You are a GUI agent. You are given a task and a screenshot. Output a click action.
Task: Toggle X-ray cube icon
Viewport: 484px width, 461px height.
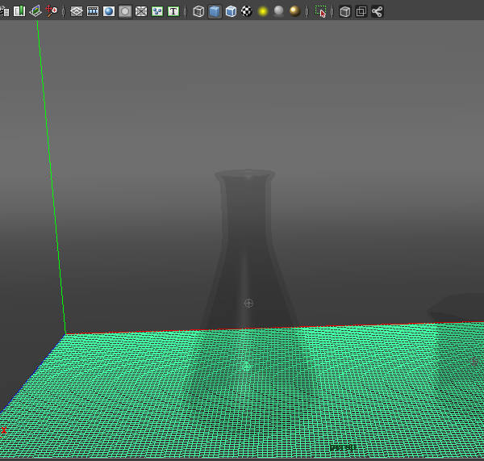(345, 11)
